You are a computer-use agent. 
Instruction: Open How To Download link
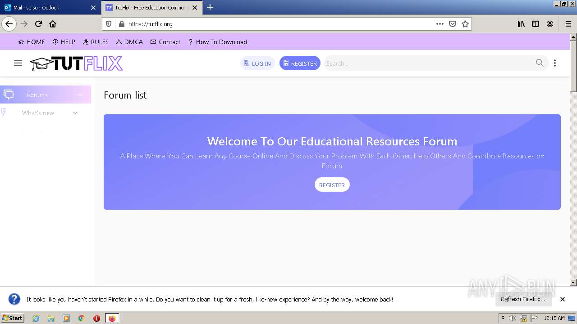pyautogui.click(x=218, y=42)
